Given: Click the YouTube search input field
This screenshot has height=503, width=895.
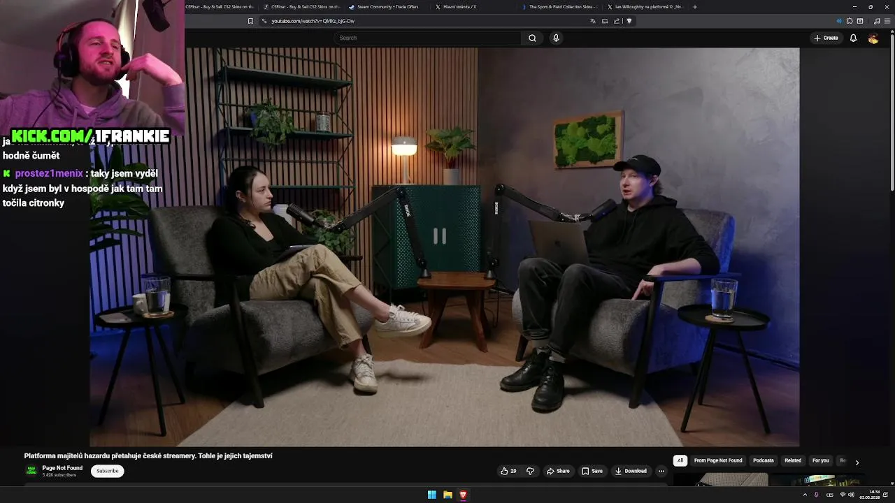Looking at the screenshot, I should pos(427,38).
